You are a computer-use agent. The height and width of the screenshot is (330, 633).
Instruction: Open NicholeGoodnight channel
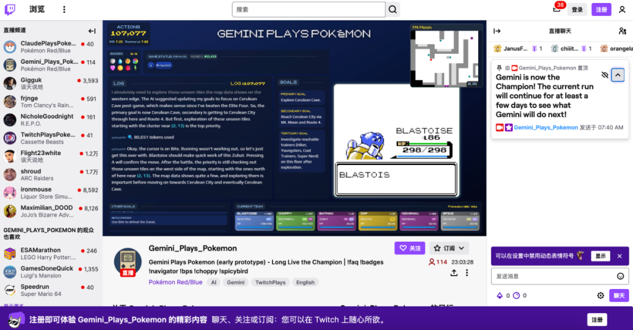(x=50, y=120)
